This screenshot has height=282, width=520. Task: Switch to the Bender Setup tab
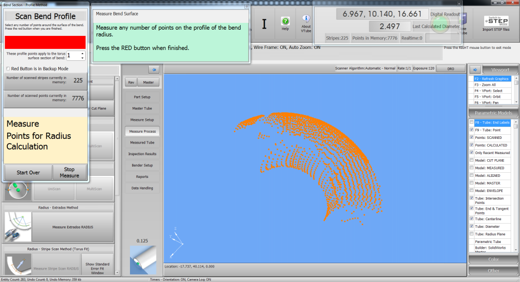coord(141,165)
